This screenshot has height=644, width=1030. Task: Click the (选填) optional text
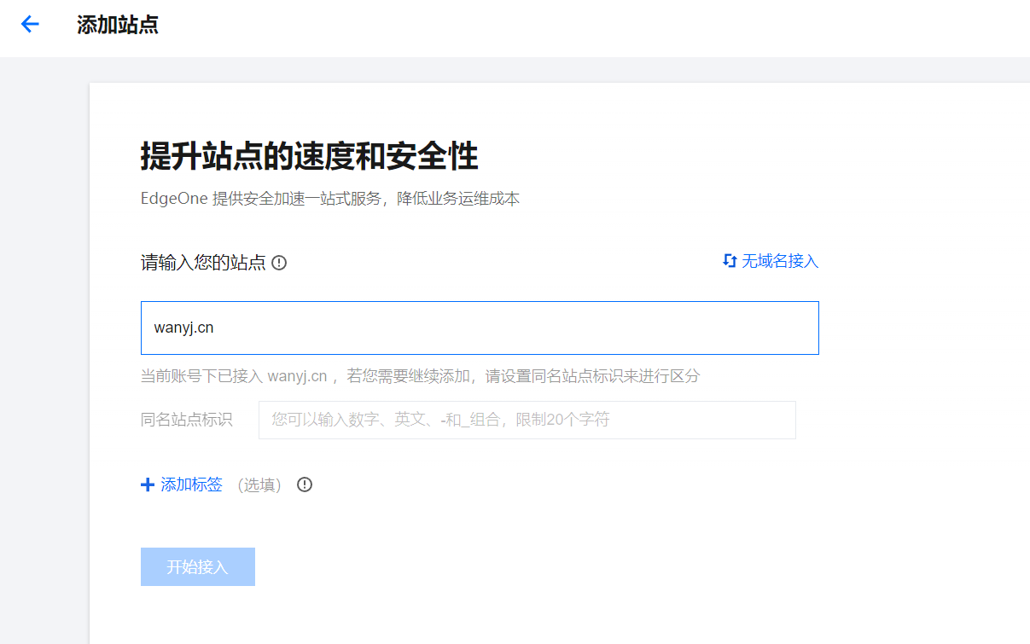[x=259, y=484]
